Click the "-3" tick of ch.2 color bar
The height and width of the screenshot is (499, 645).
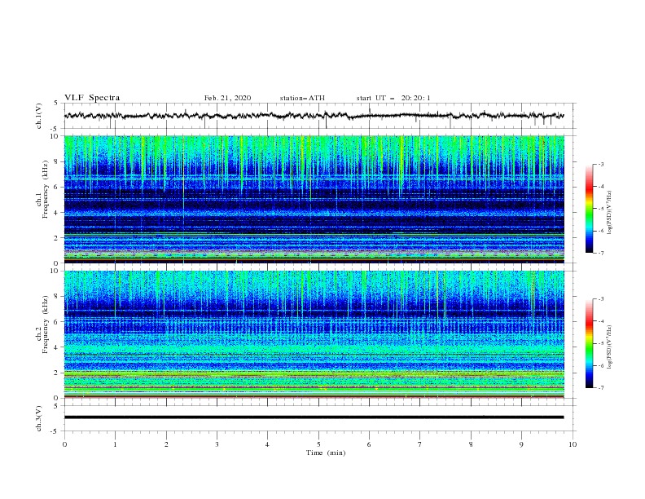tap(600, 299)
